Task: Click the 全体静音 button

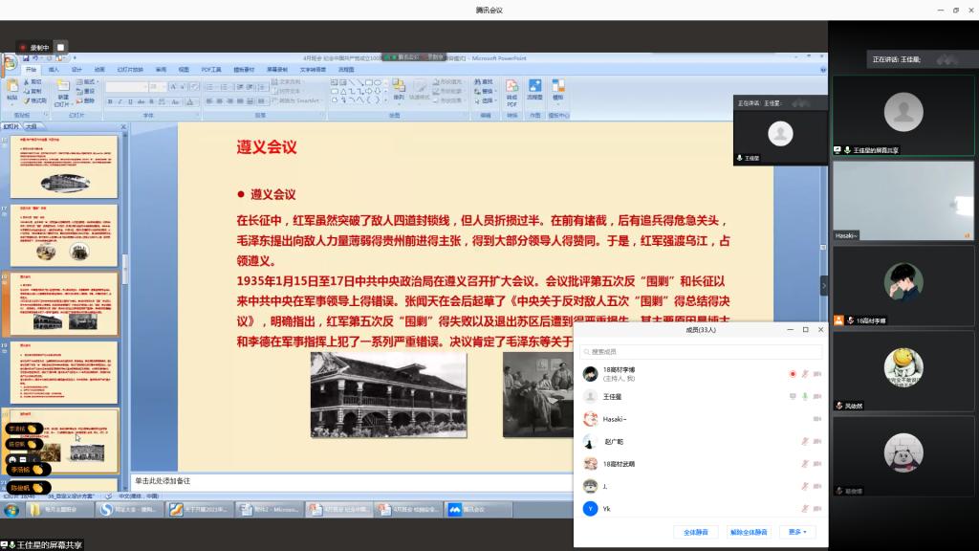Action: tap(694, 532)
